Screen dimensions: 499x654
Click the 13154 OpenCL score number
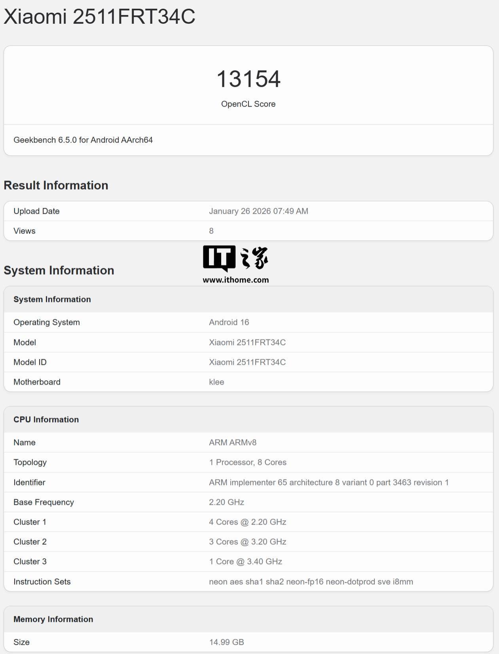click(249, 79)
